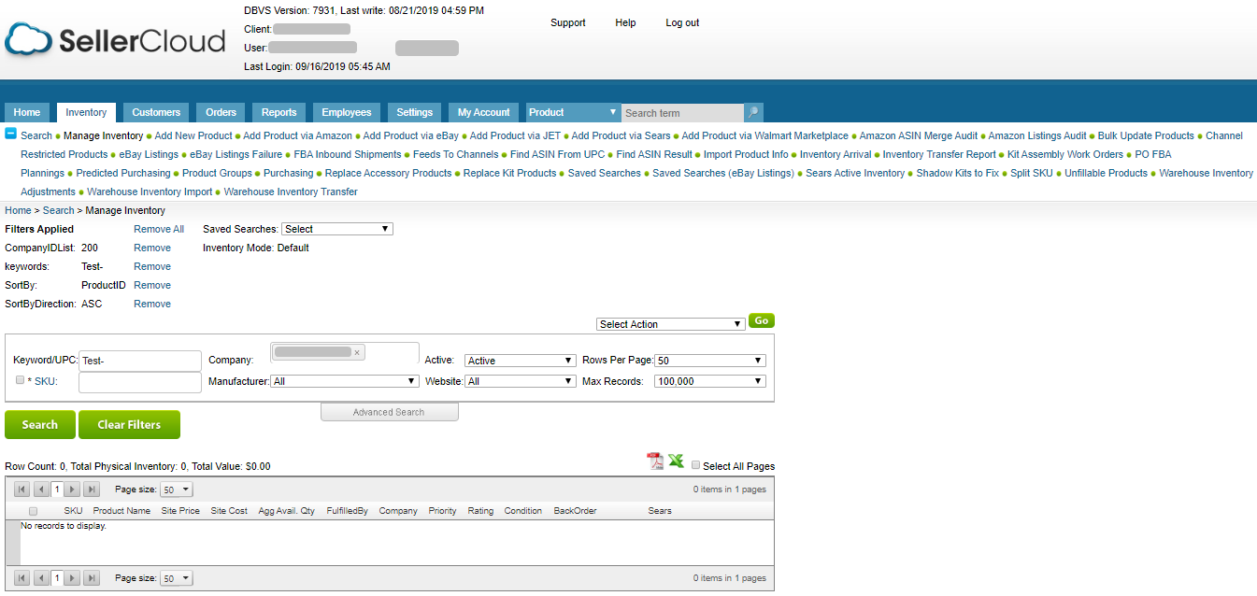Go to next page in bottom pager
Screen dimensions: 1257x596
[73, 578]
